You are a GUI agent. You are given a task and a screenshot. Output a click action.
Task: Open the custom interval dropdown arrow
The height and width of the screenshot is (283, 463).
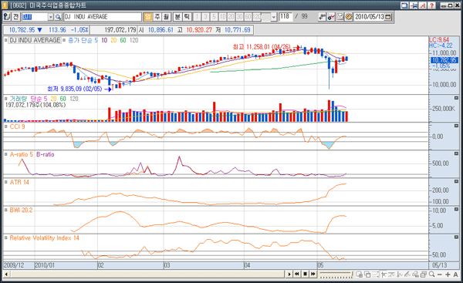click(274, 17)
